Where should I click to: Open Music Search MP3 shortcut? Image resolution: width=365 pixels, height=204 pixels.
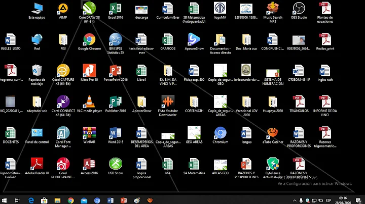point(273,12)
